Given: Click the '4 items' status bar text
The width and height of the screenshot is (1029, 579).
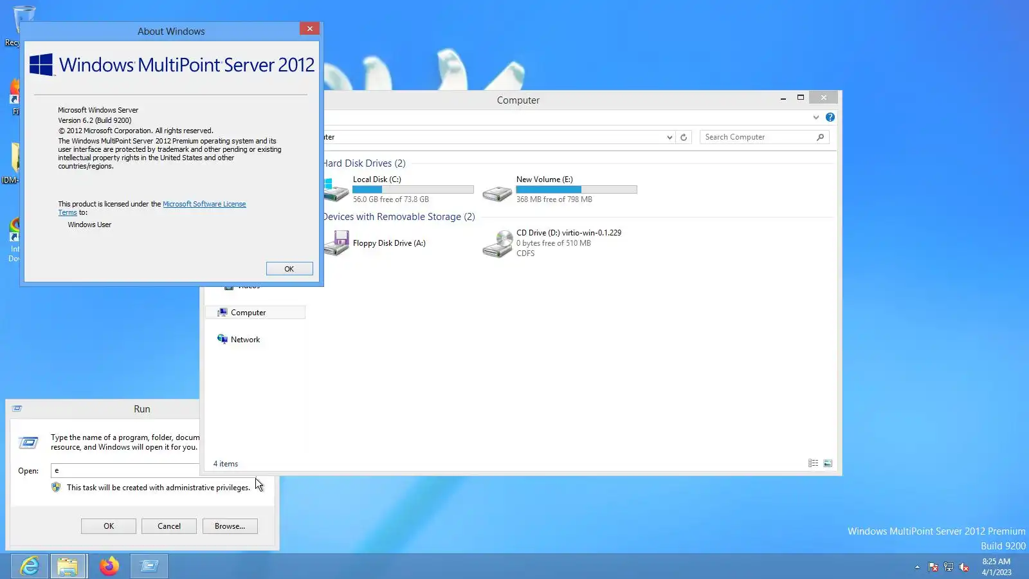Looking at the screenshot, I should (x=226, y=464).
